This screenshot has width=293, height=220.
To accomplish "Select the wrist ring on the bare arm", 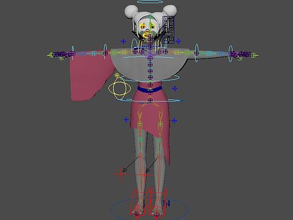I will pyautogui.click(x=230, y=54).
